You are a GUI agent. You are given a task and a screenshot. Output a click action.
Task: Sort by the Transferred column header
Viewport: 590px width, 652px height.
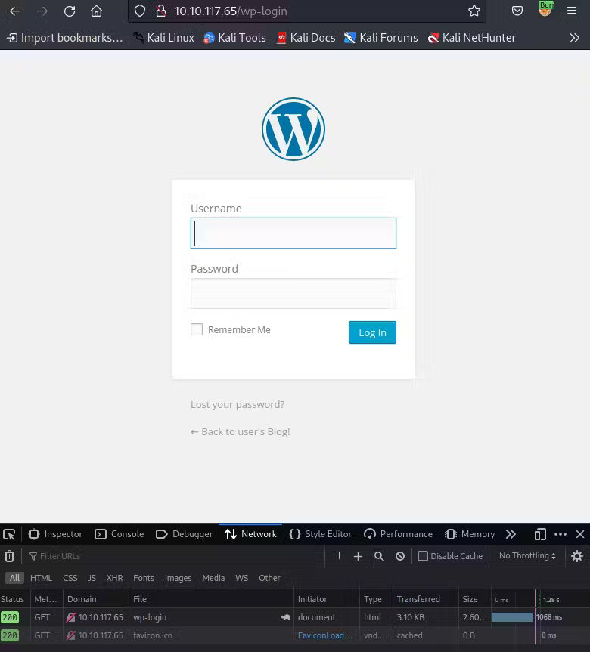coord(426,599)
